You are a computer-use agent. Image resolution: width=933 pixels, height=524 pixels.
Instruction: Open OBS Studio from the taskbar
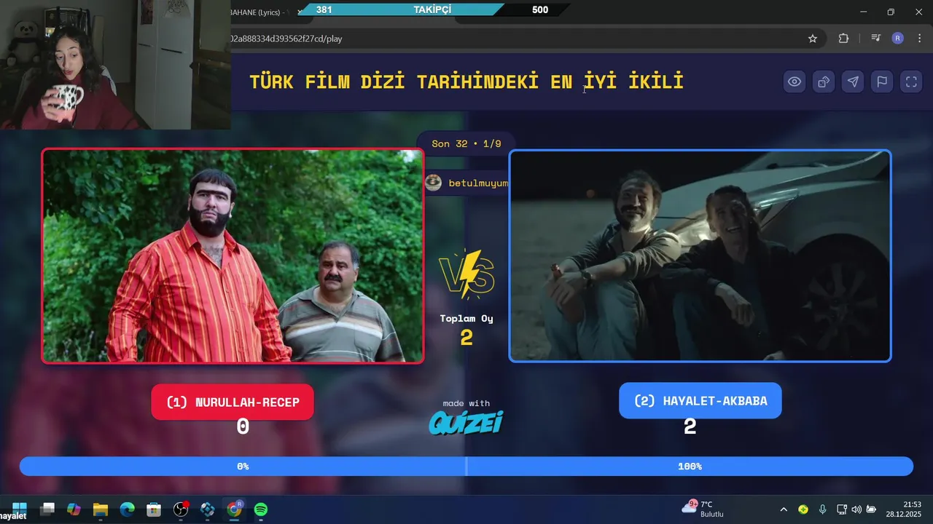[x=181, y=509]
